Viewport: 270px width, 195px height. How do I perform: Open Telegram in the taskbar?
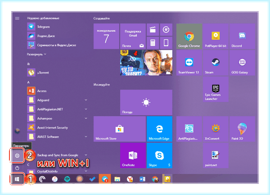[x=105, y=179]
